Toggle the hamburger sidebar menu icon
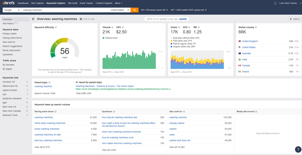 [33, 19]
